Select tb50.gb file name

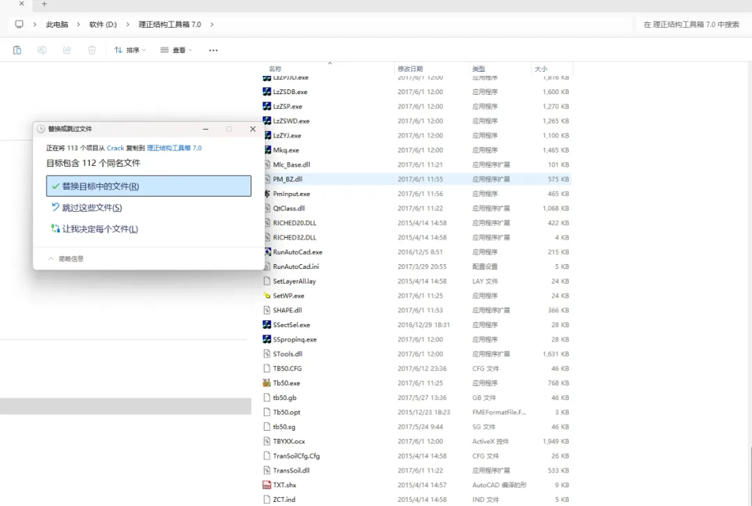pyautogui.click(x=285, y=397)
